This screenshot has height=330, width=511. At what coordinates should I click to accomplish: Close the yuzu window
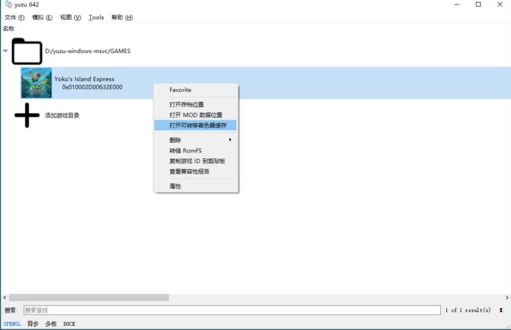pos(500,4)
